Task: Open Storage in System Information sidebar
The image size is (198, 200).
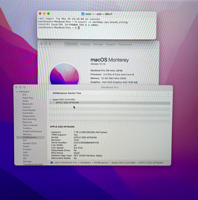Action: (x=27, y=161)
